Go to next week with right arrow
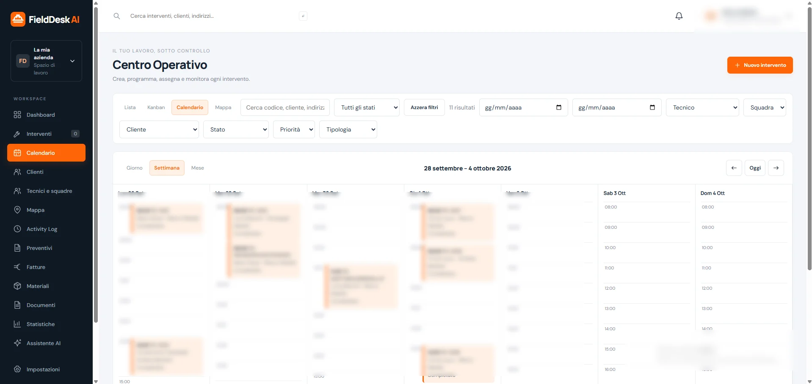This screenshot has height=384, width=812. (x=776, y=168)
